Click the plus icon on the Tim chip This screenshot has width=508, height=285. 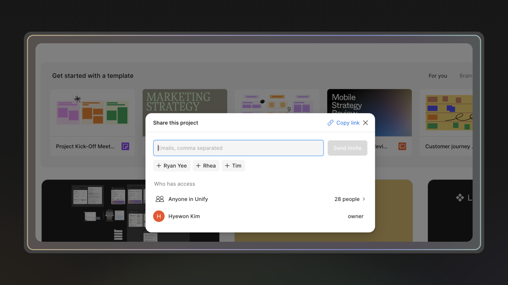(x=227, y=166)
